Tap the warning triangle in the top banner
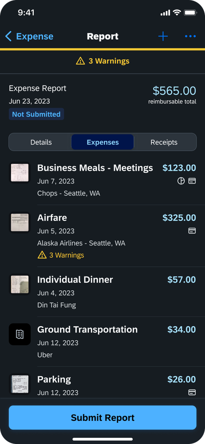 coord(80,61)
